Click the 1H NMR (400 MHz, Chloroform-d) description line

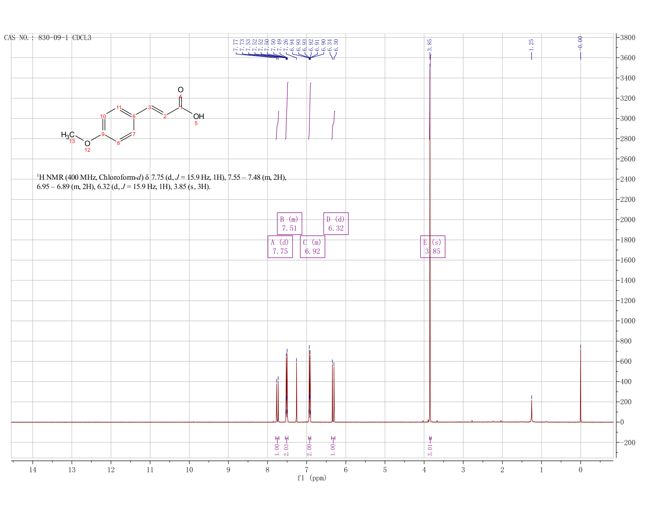162,177
